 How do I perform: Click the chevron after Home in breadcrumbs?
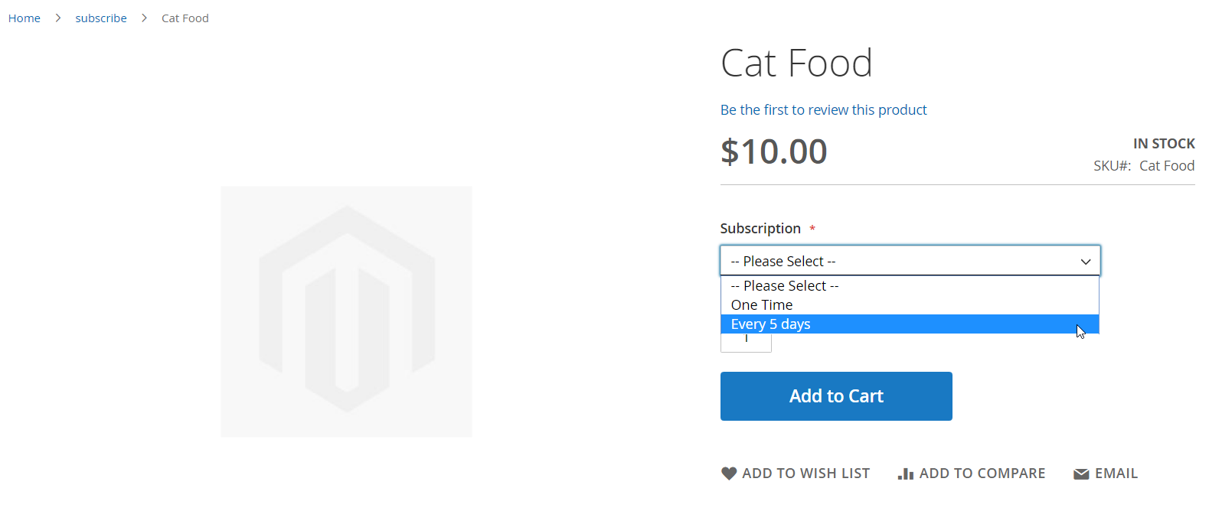(57, 18)
